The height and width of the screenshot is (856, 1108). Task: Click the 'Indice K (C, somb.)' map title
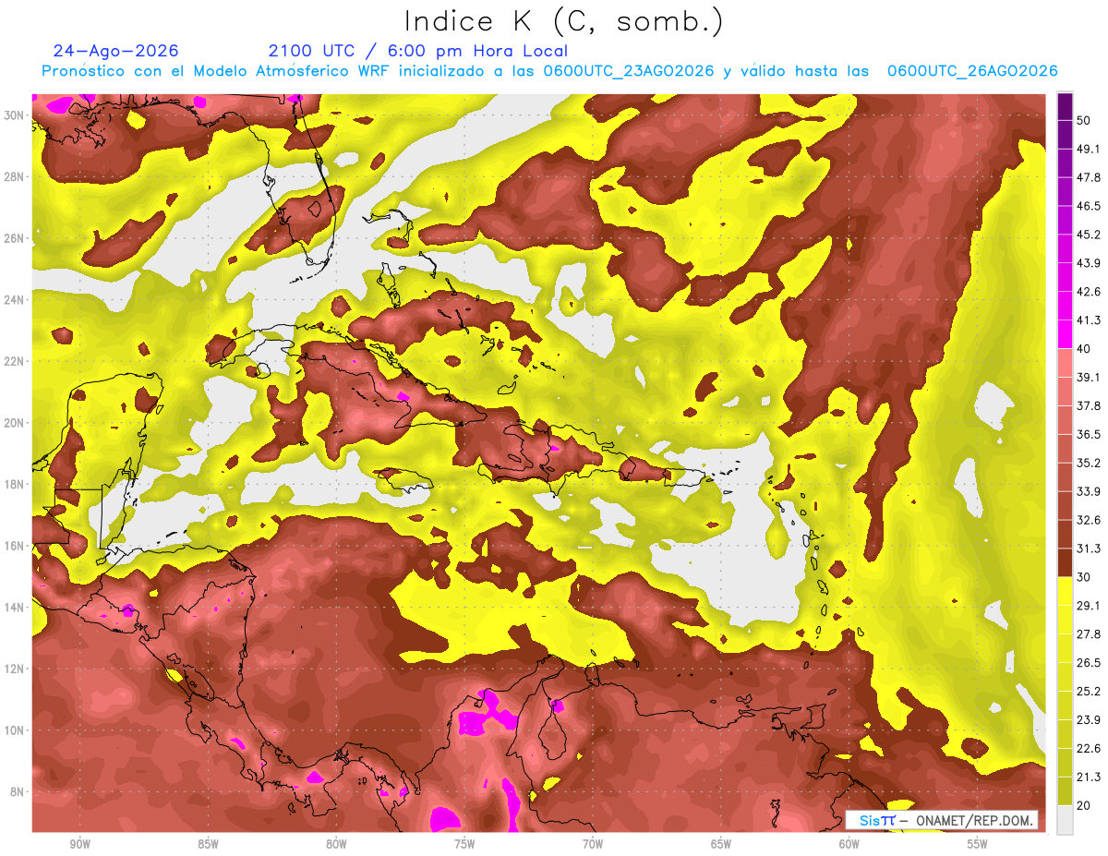[x=563, y=22]
